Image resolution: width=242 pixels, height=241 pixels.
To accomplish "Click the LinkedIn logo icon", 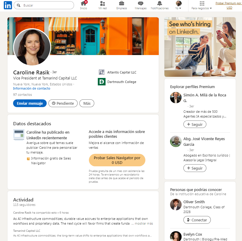I will point(8,5).
